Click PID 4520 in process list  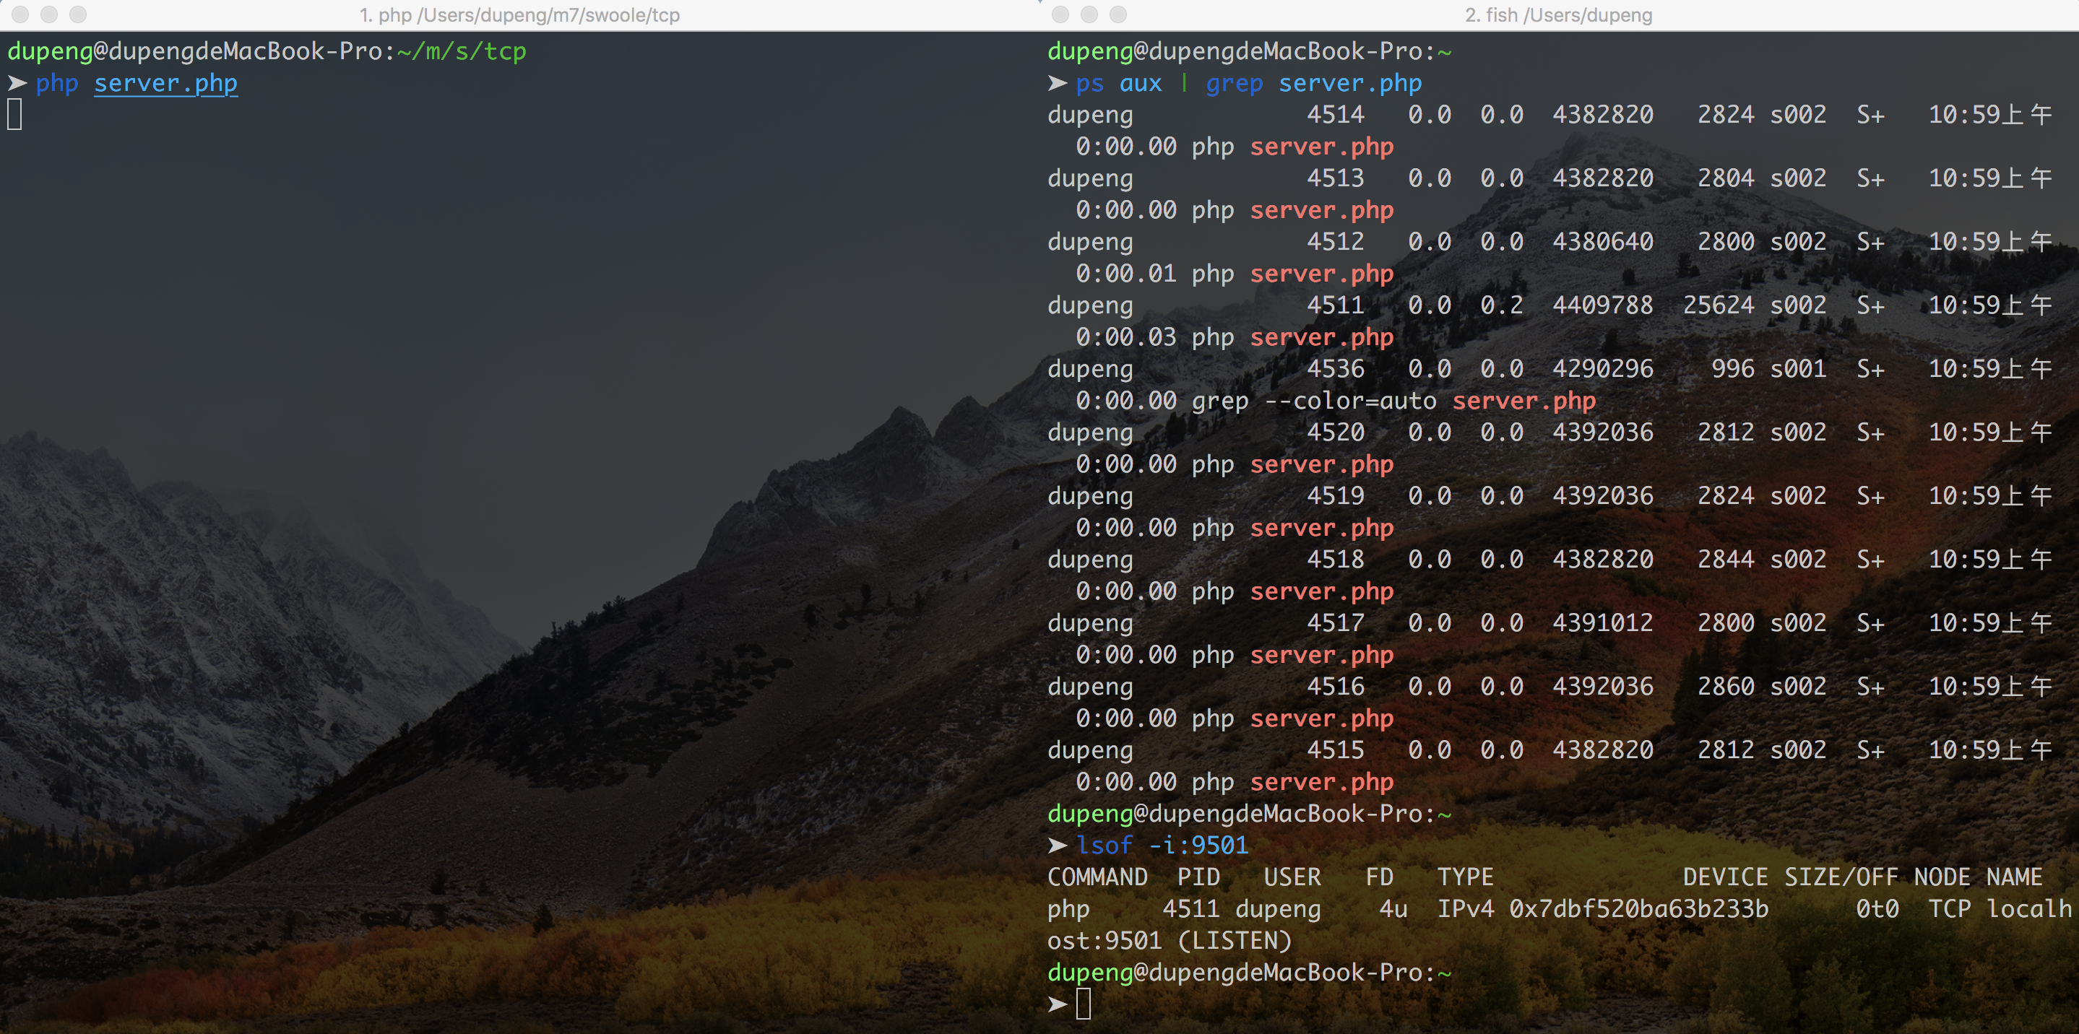pos(1336,433)
